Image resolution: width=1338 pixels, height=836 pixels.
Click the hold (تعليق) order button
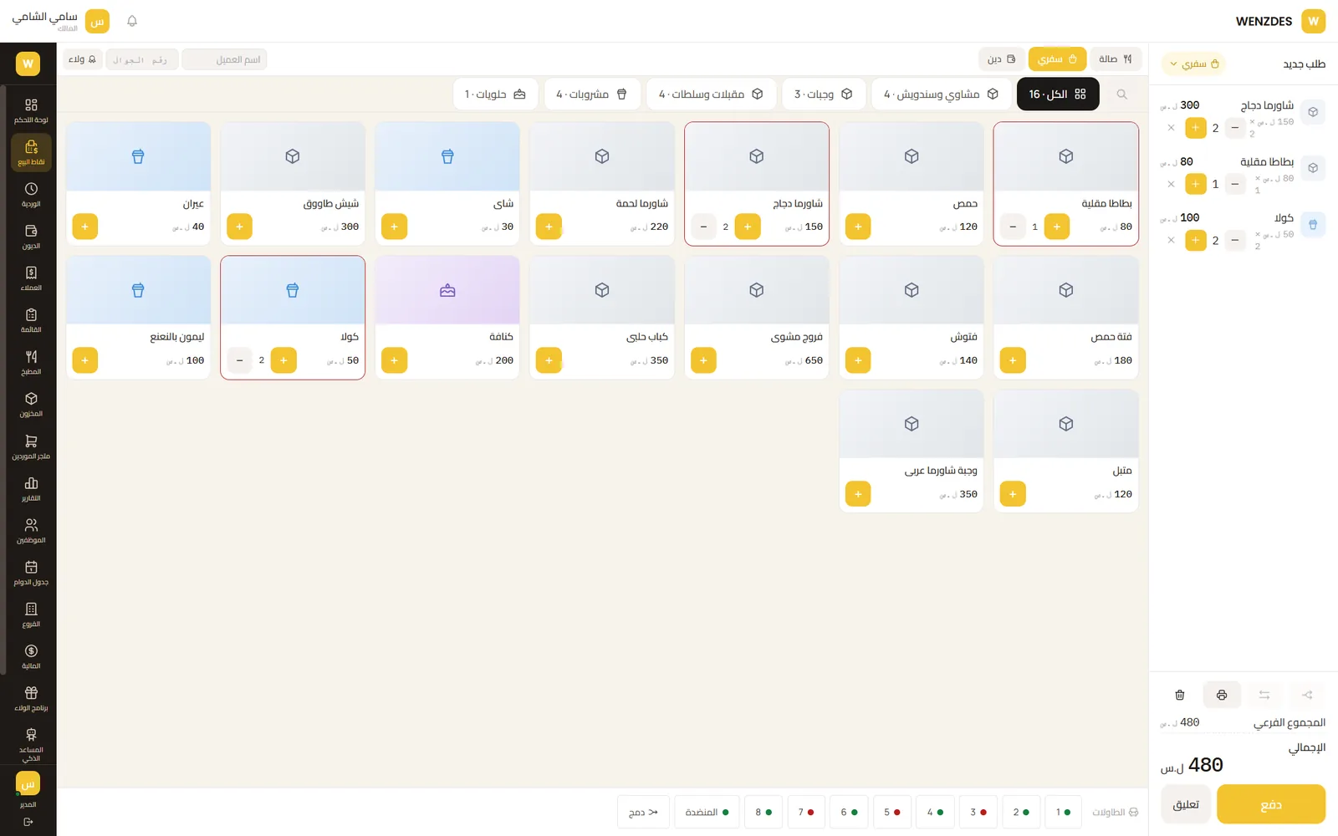tap(1186, 804)
